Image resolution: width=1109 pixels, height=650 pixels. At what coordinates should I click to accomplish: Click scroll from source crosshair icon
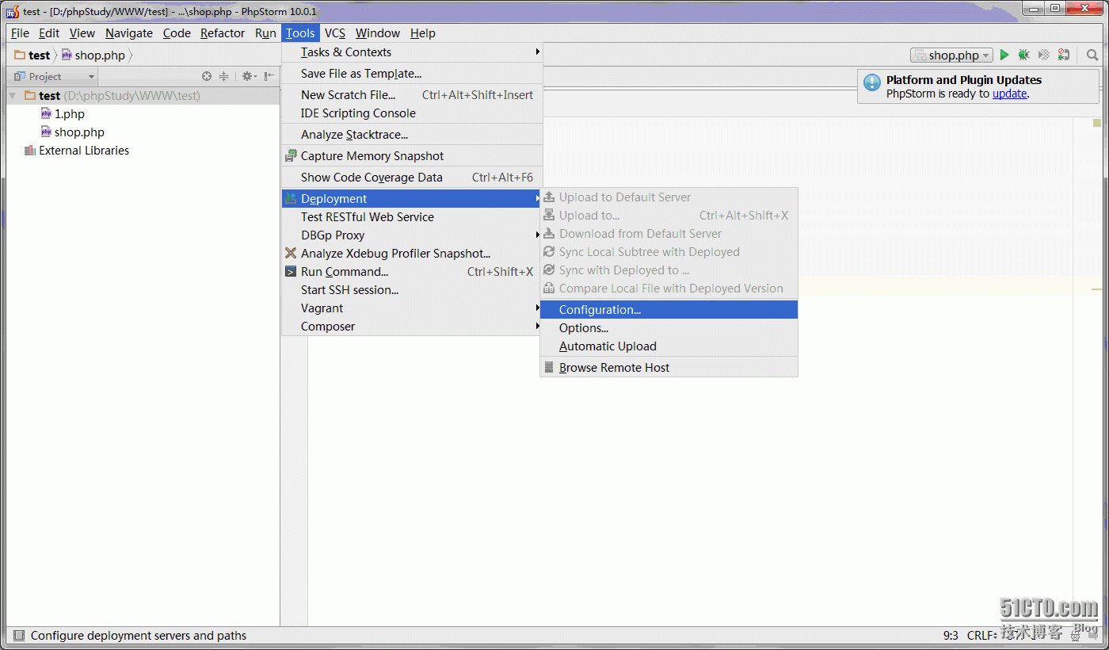click(207, 76)
